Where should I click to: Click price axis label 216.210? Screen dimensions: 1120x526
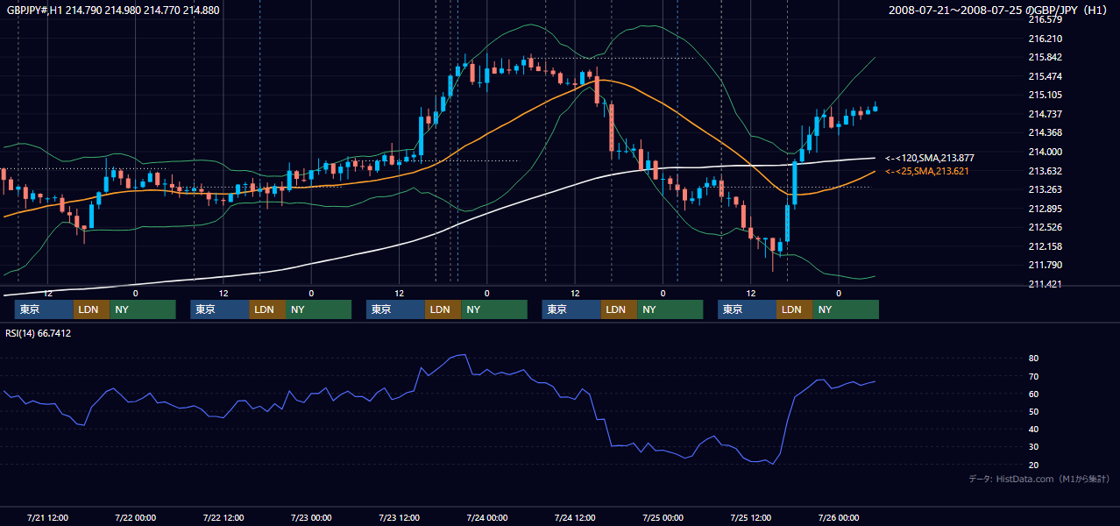coord(1046,39)
